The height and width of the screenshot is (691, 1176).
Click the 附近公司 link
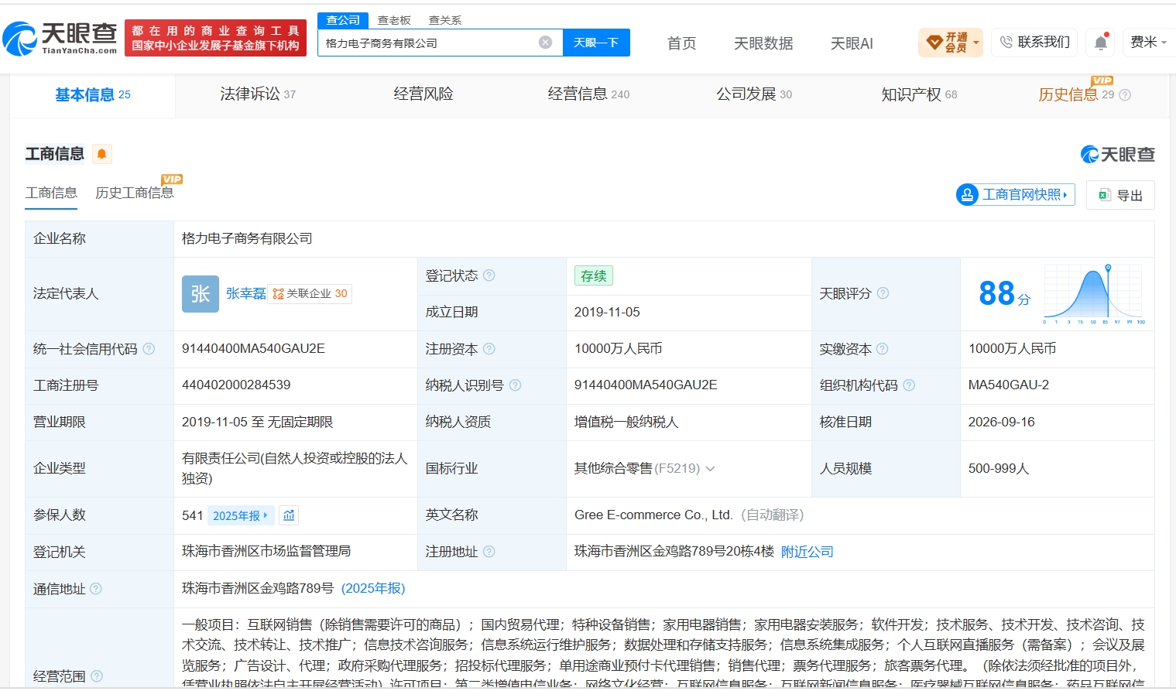point(807,552)
